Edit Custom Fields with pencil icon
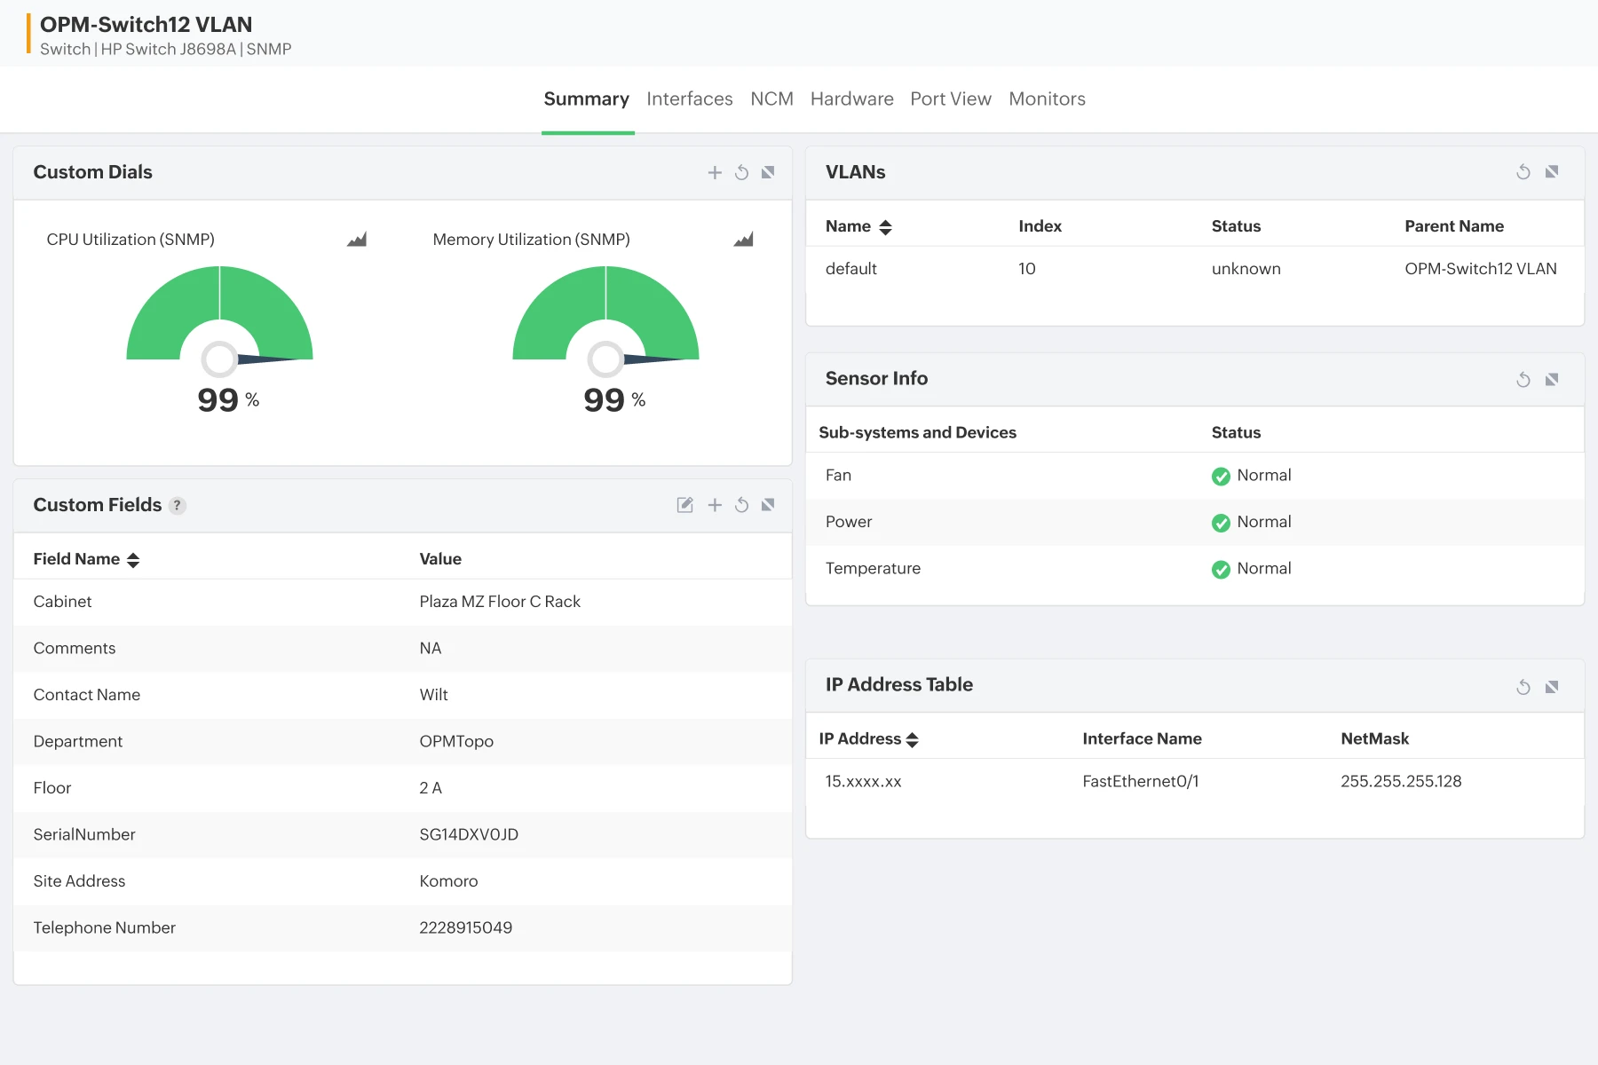 (685, 505)
